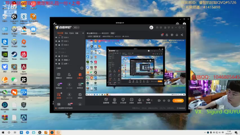The image size is (240, 135).
Task: Open Apex Legends desktop shortcut
Action: point(24,69)
